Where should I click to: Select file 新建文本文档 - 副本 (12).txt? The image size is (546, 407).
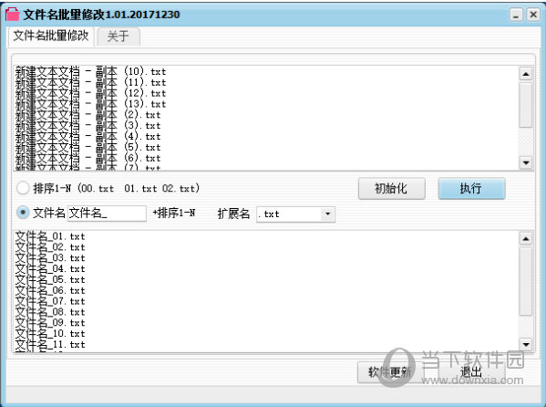[90, 93]
